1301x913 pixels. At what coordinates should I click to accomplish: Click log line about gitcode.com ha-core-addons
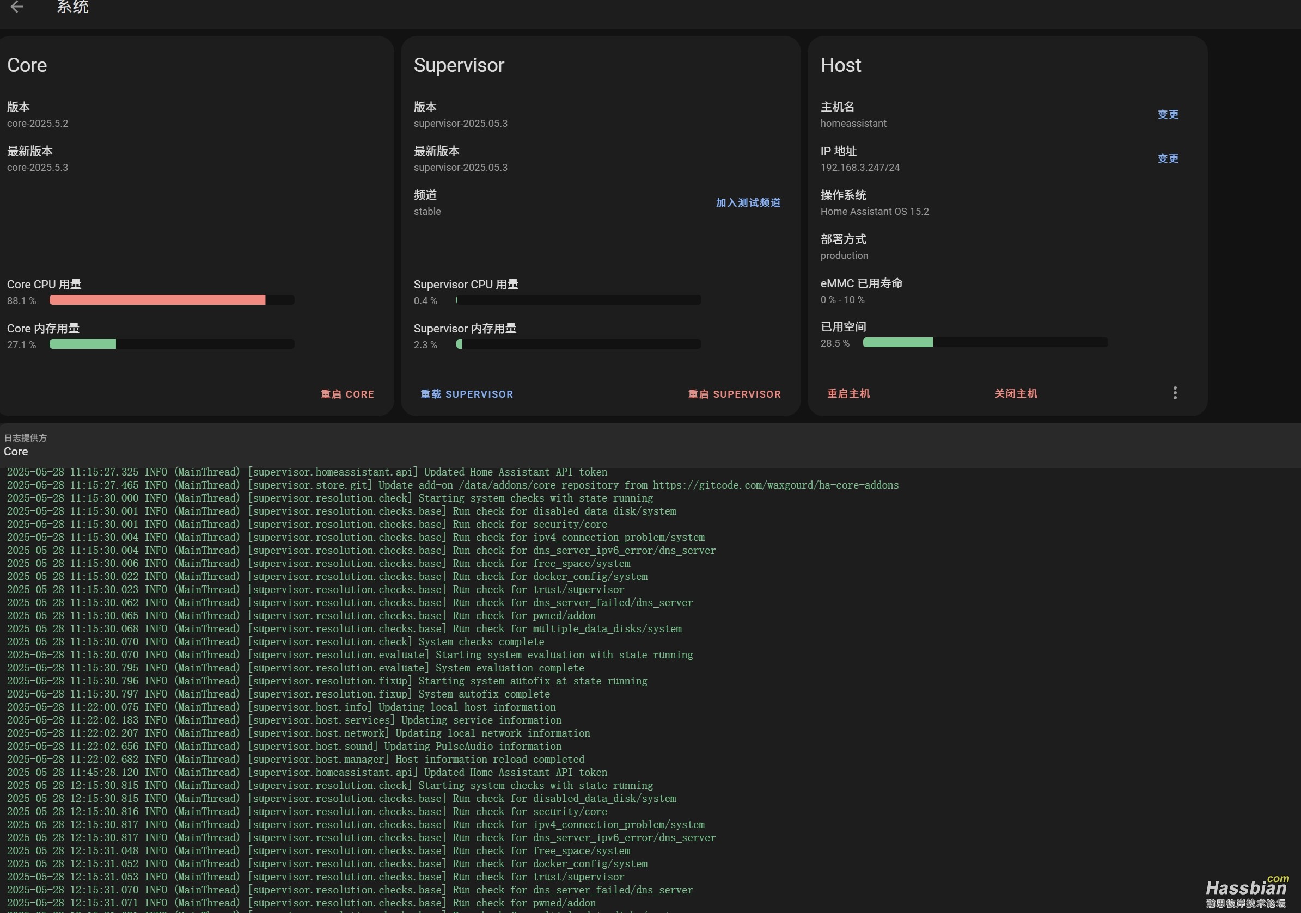453,485
